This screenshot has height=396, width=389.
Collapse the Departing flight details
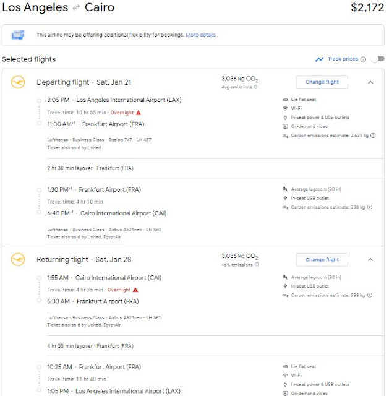coord(370,82)
